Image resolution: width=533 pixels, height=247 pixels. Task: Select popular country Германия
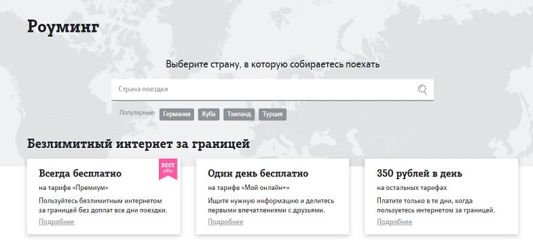tap(177, 115)
